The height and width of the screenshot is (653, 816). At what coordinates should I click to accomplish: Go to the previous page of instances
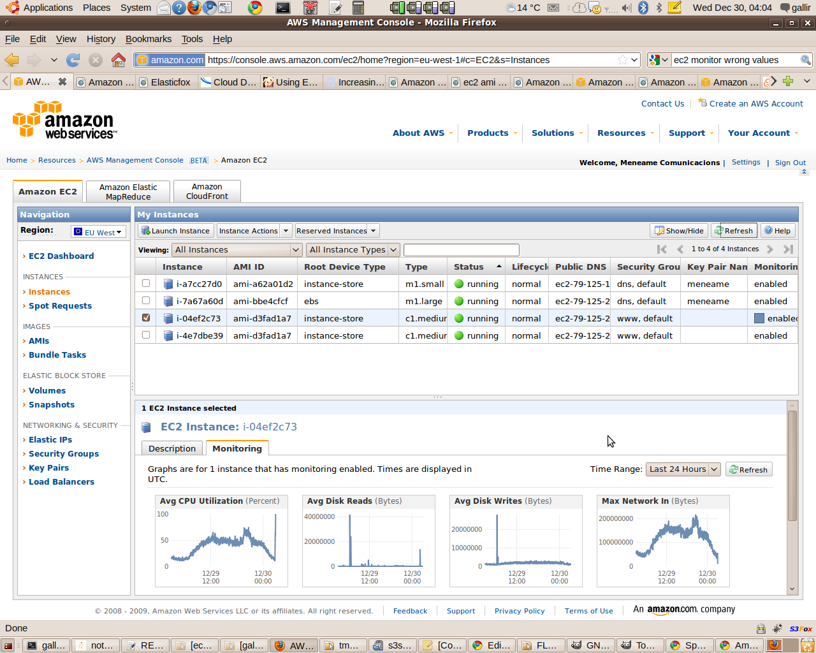[x=680, y=249]
